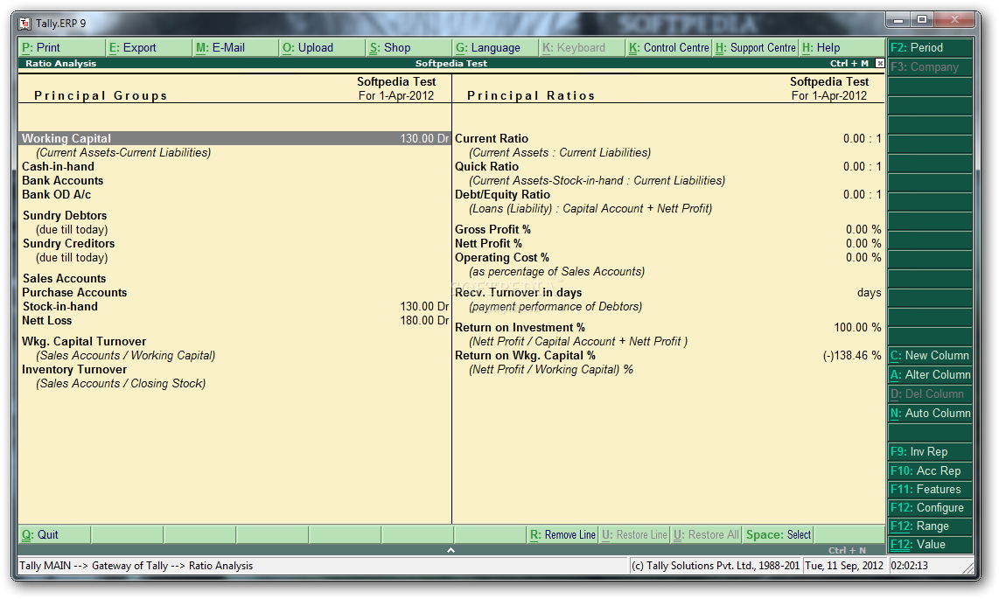Screen dimensions: 999x599
Task: Select the Inventory Turnover row
Action: [x=235, y=370]
